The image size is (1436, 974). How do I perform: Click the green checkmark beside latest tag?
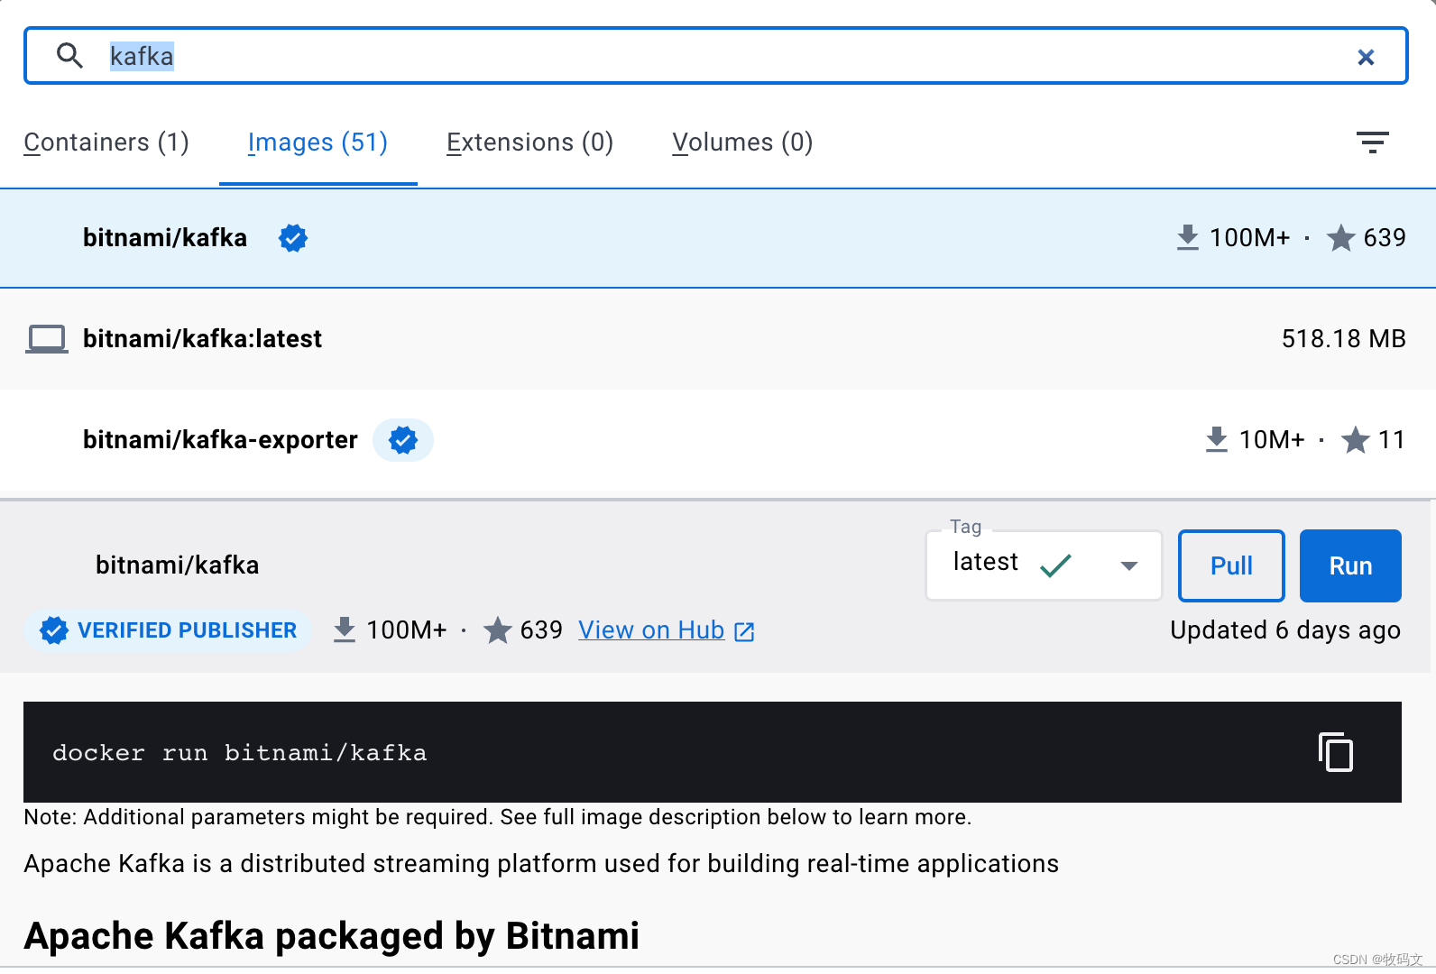(1055, 565)
